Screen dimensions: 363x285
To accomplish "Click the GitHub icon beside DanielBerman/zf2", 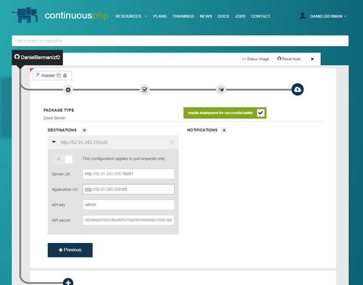I will 17,57.
